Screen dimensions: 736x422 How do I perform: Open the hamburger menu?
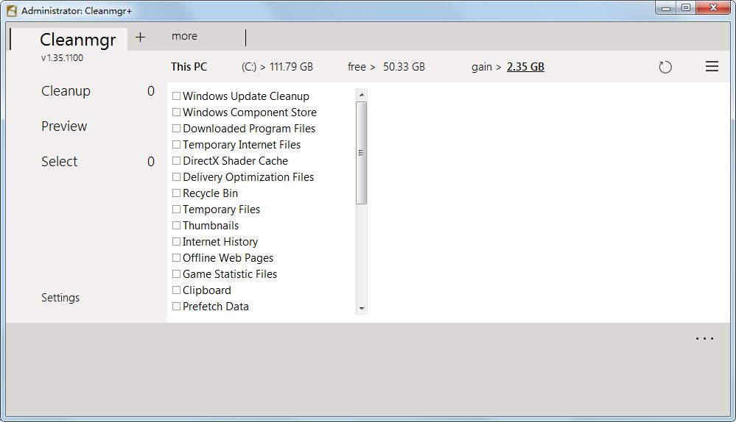click(712, 67)
